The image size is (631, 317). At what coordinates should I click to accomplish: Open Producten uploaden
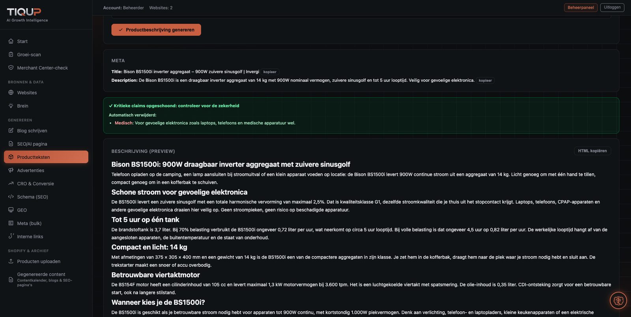click(46, 261)
